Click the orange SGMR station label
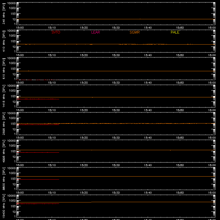Viewport: 220px width, 220px height. (134, 32)
